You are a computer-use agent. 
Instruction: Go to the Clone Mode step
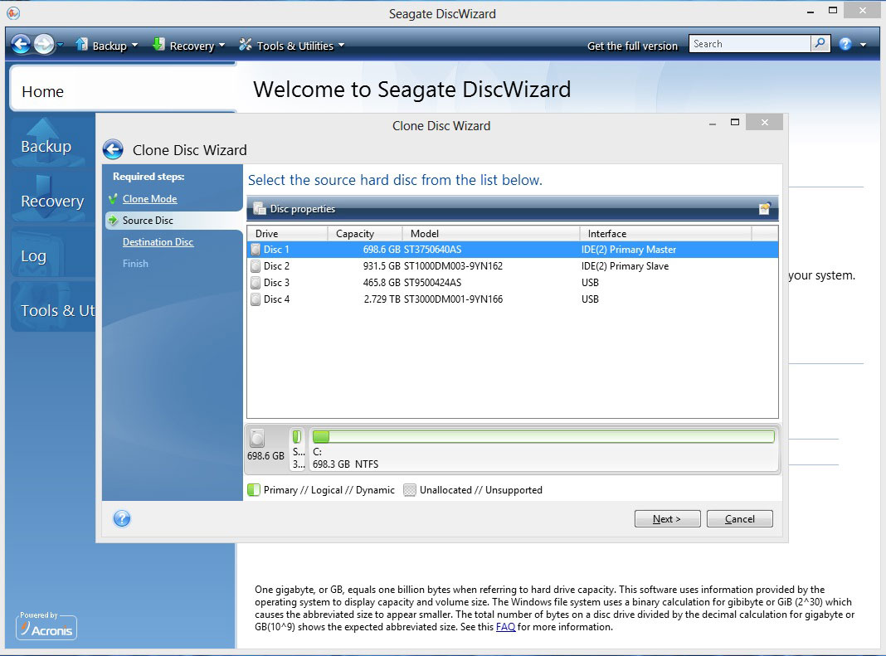coord(149,199)
